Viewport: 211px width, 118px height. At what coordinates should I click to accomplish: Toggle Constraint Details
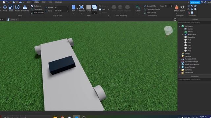[152, 9]
